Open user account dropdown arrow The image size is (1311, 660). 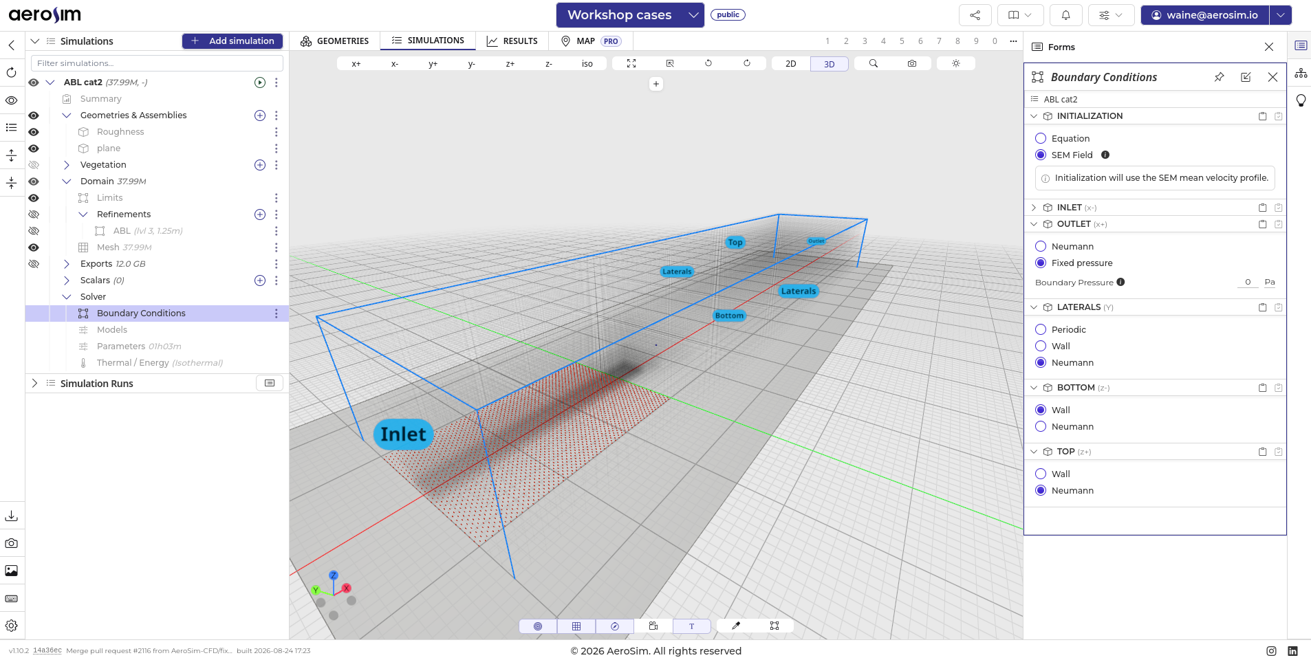[1281, 15]
